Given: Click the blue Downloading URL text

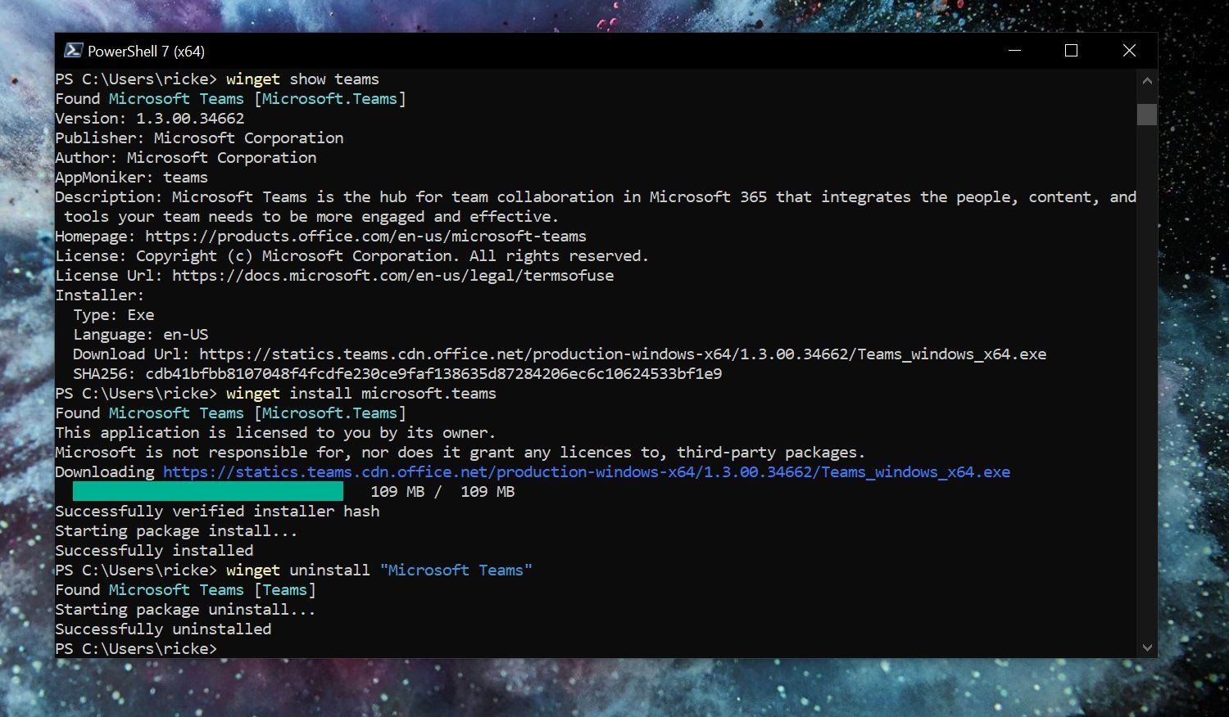Looking at the screenshot, I should (586, 471).
